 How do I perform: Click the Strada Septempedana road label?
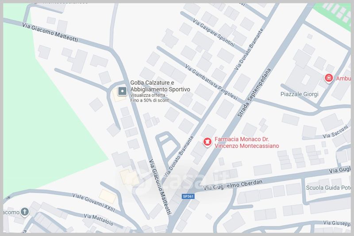tap(254, 93)
